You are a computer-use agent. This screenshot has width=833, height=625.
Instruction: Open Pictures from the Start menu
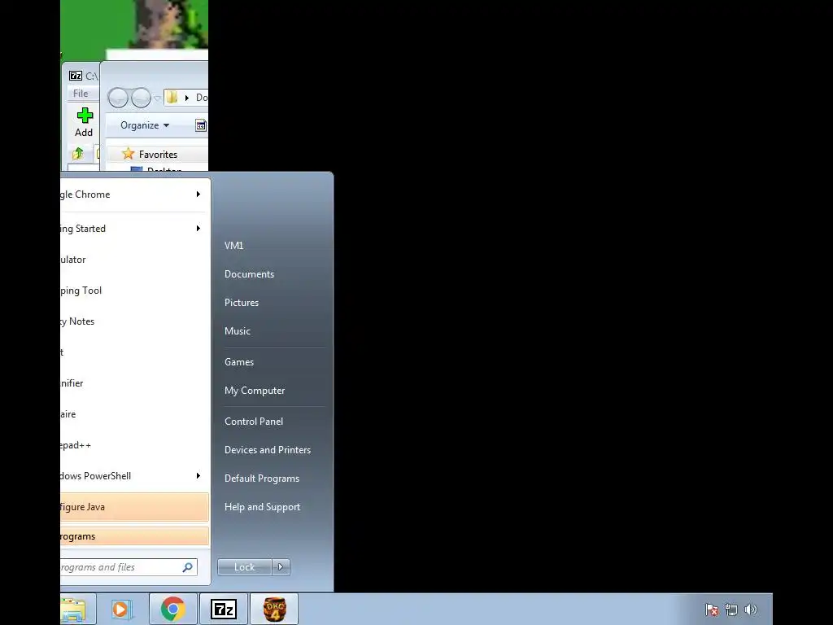click(242, 303)
